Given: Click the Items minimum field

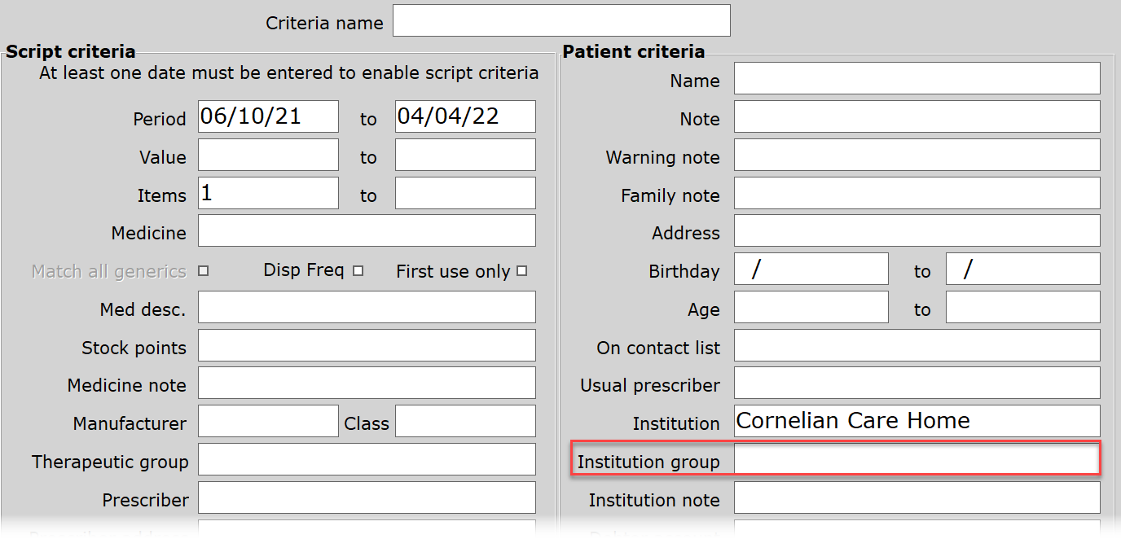Looking at the screenshot, I should [268, 193].
